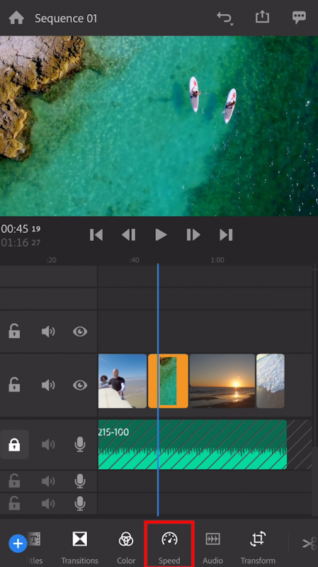Viewport: 318px width, 567px height.
Task: Hide the empty video track via eye
Action: 80,332
